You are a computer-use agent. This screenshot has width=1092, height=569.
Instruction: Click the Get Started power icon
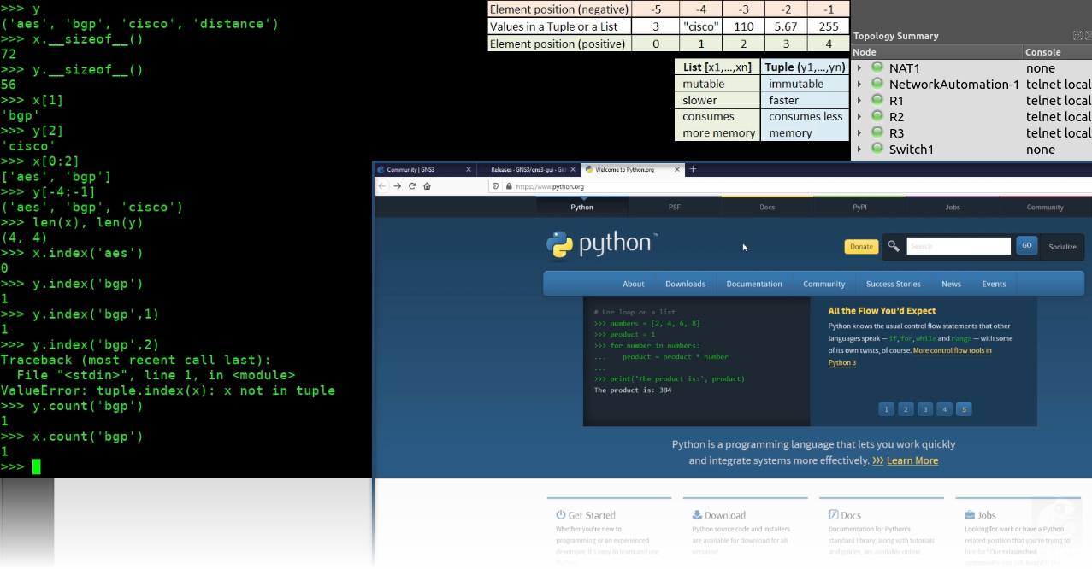[x=561, y=515]
